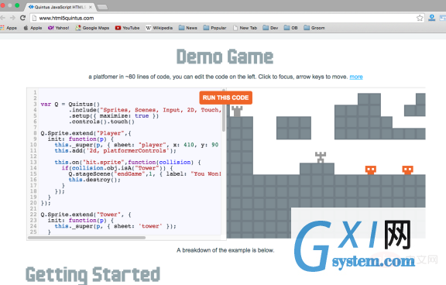446x285 pixels.
Task: Click the right orange enemy sprite
Action: click(407, 170)
